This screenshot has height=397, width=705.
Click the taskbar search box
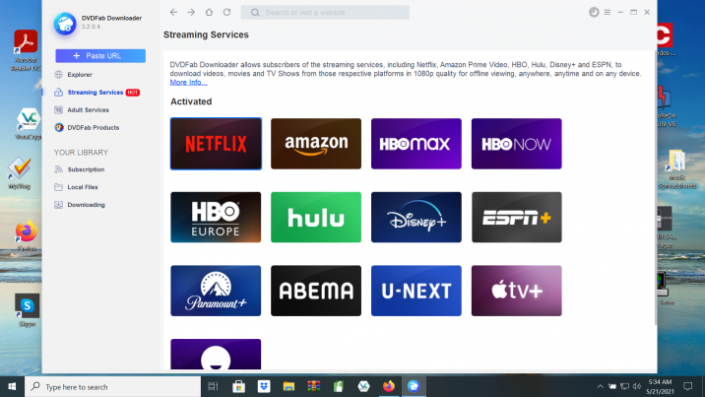pyautogui.click(x=112, y=387)
